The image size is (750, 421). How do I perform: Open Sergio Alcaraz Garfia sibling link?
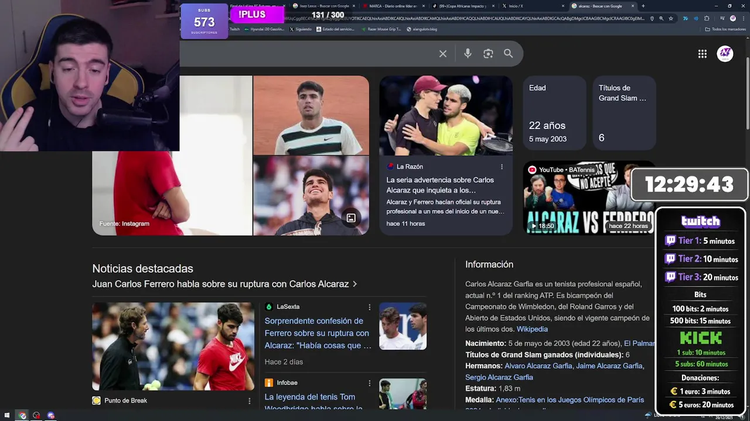click(499, 377)
